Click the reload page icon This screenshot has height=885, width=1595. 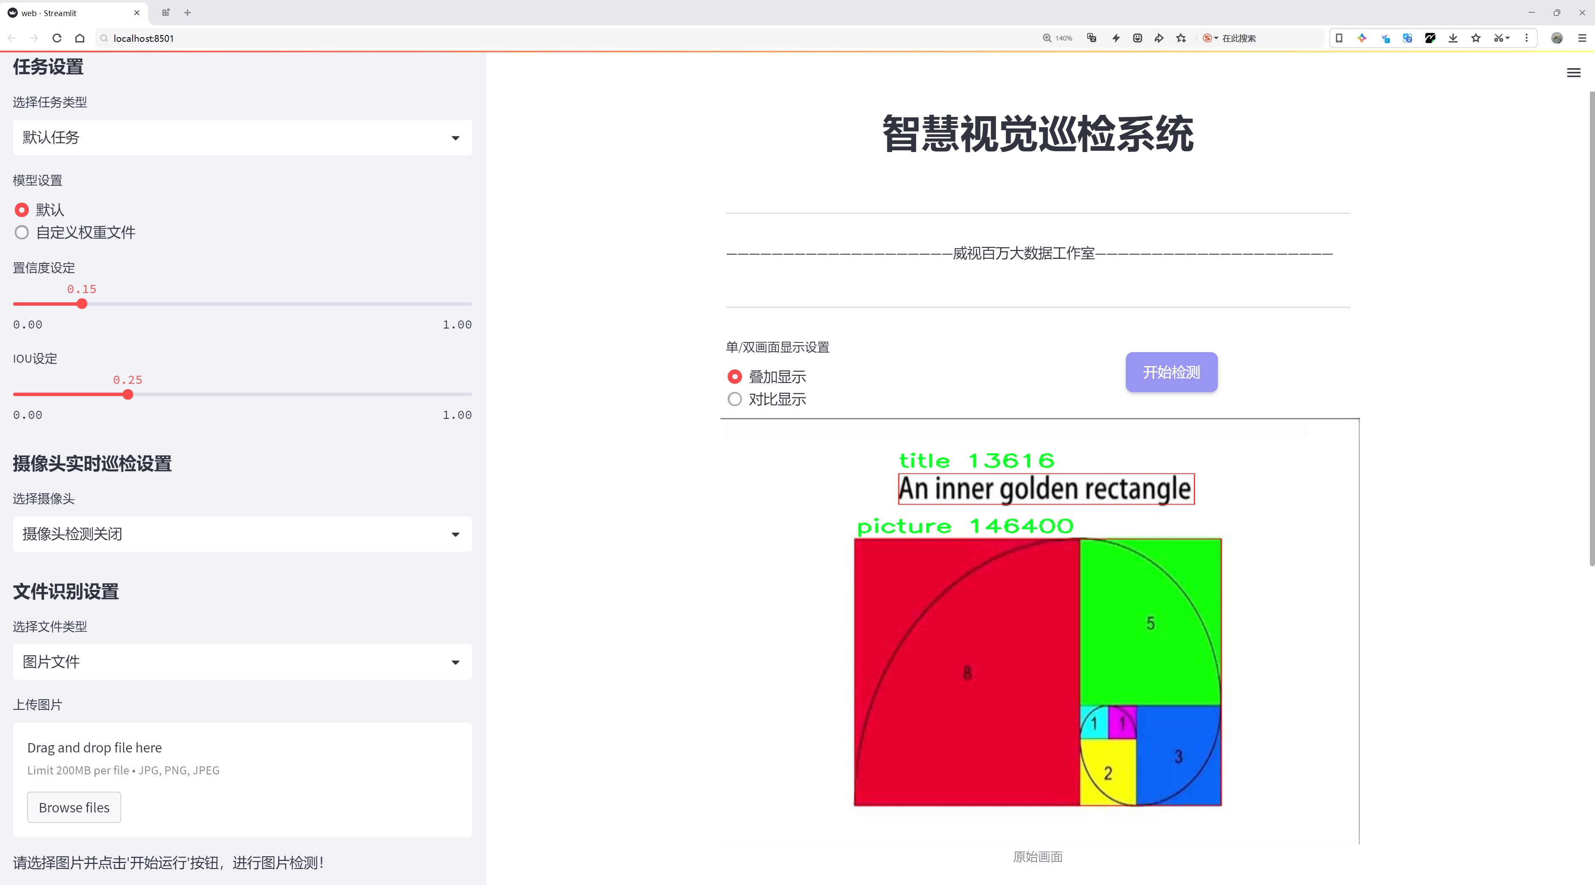tap(57, 38)
